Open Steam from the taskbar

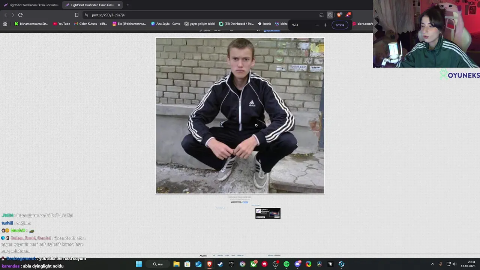point(220,264)
